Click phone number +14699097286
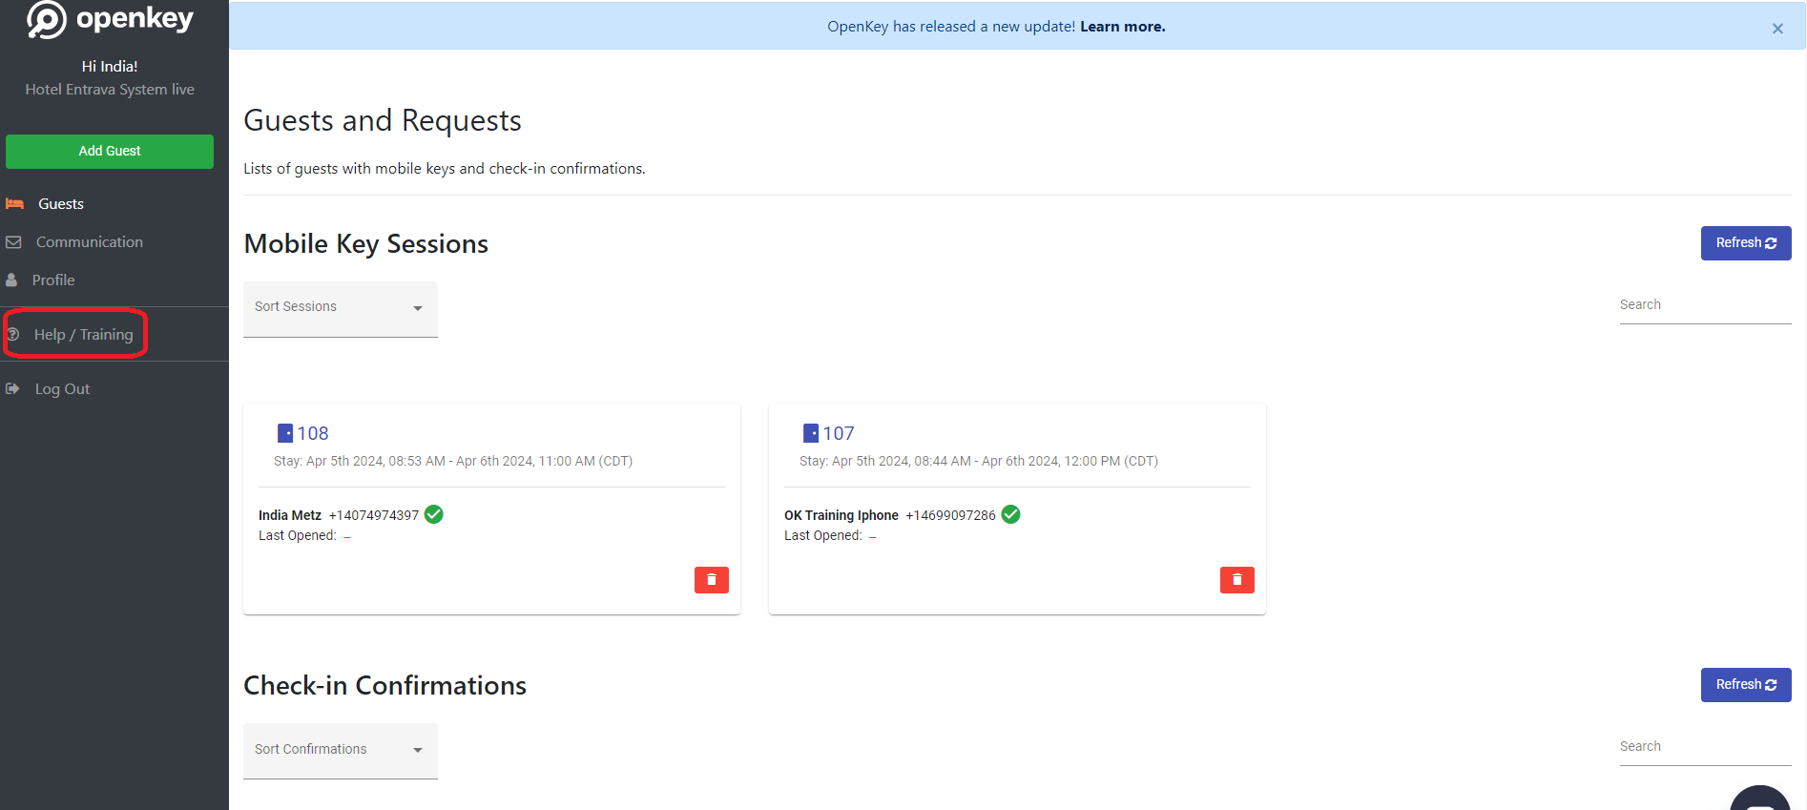The image size is (1807, 810). pyautogui.click(x=950, y=515)
